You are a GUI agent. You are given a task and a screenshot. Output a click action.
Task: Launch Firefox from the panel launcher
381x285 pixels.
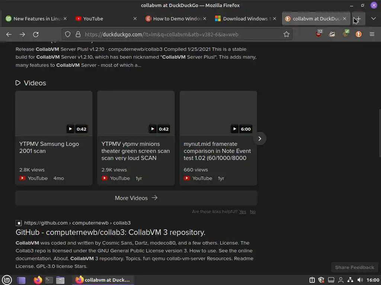pyautogui.click(x=38, y=280)
